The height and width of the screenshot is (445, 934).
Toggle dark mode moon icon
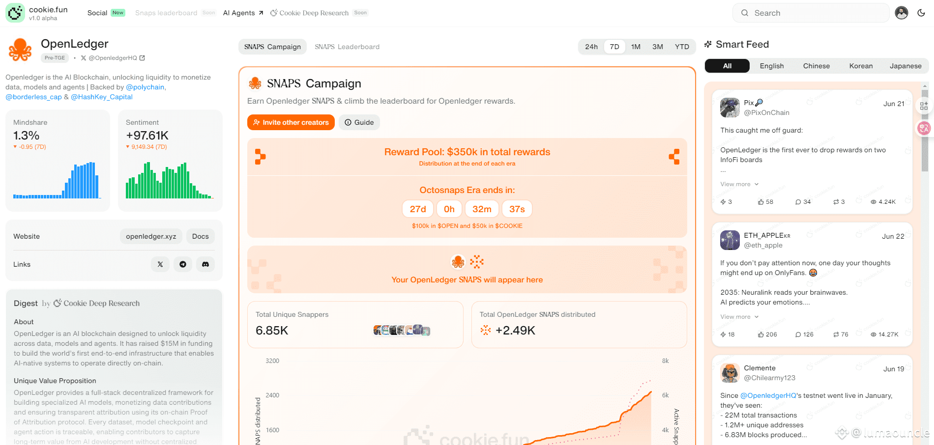coord(921,13)
